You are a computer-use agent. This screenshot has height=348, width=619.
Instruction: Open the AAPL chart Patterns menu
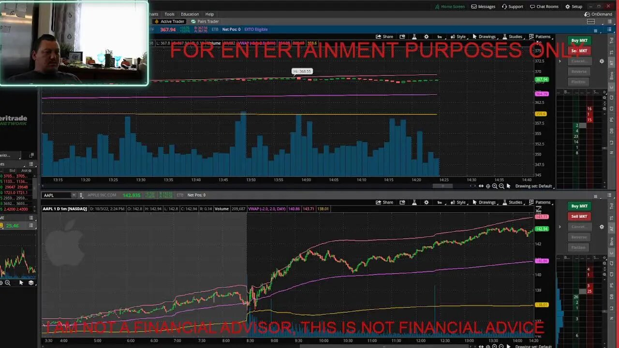pos(540,203)
